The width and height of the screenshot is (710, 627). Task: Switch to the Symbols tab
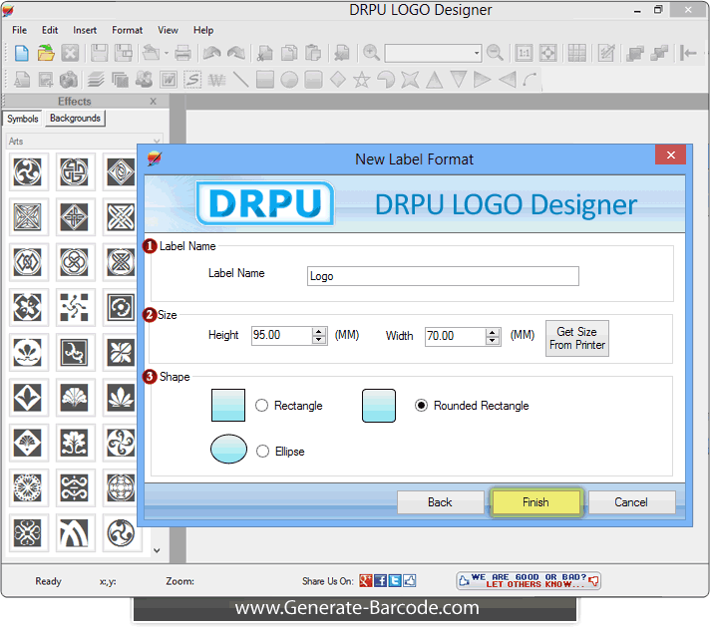click(x=22, y=119)
